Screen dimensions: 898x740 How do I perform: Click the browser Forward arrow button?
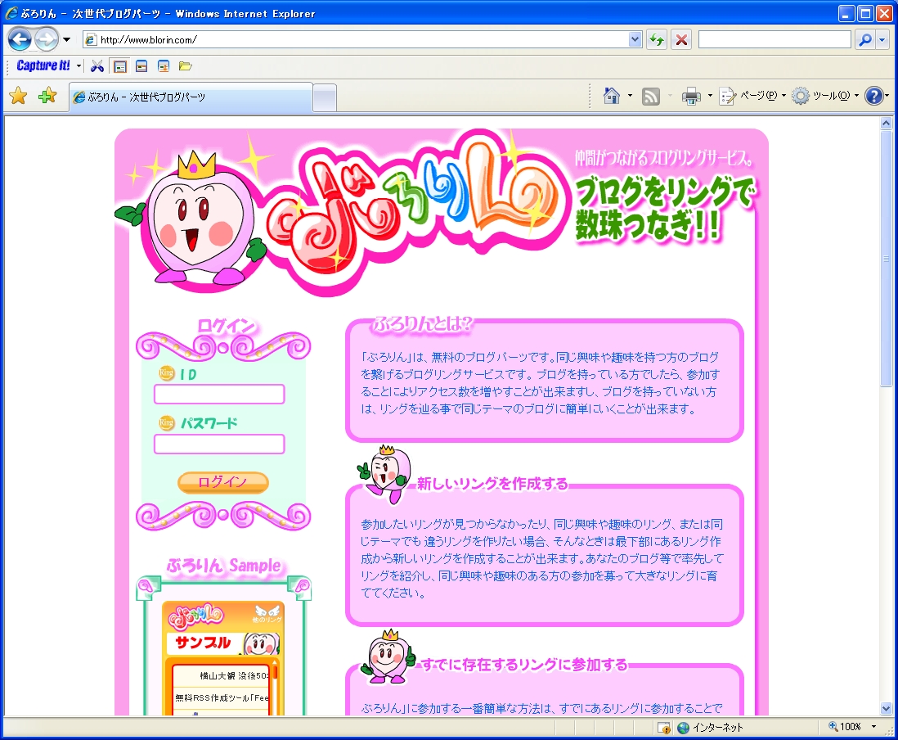click(x=47, y=39)
